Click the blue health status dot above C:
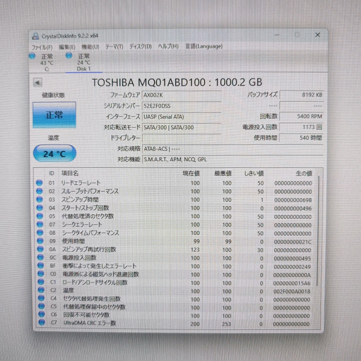The height and width of the screenshot is (361, 361). pos(32,56)
